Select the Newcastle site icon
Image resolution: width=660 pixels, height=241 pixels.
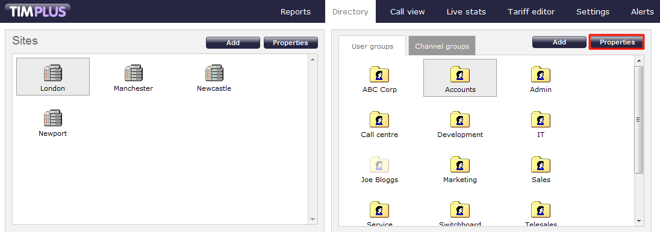[214, 74]
